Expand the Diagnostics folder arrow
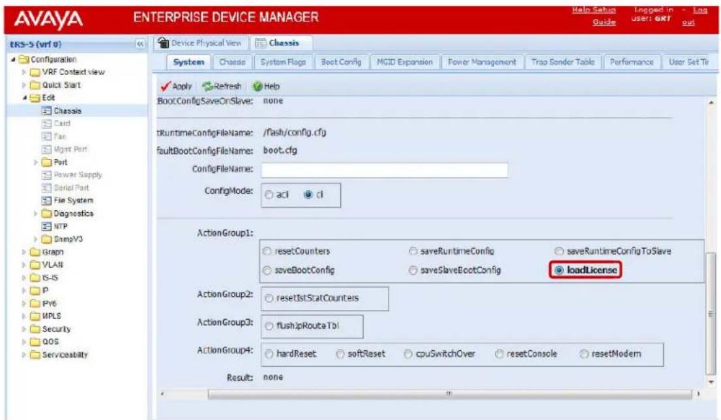 pyautogui.click(x=36, y=214)
